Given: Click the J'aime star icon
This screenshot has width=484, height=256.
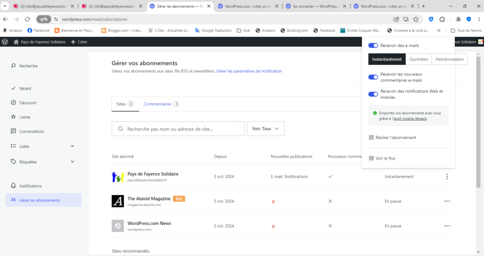Looking at the screenshot, I should pos(13,117).
